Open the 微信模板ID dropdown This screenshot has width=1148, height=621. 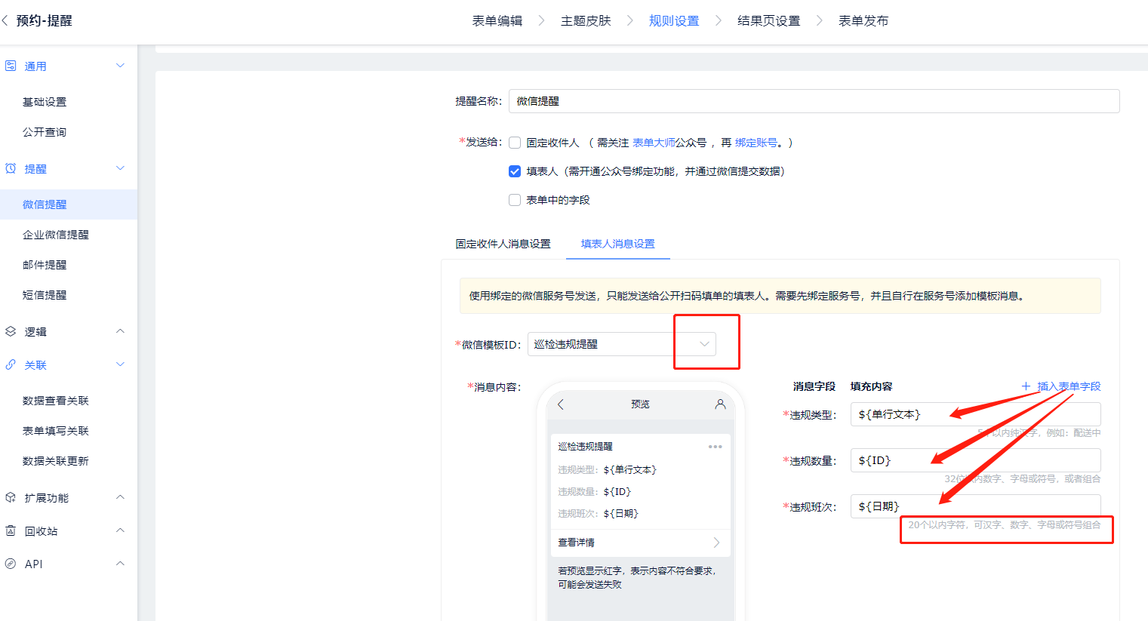coord(621,344)
